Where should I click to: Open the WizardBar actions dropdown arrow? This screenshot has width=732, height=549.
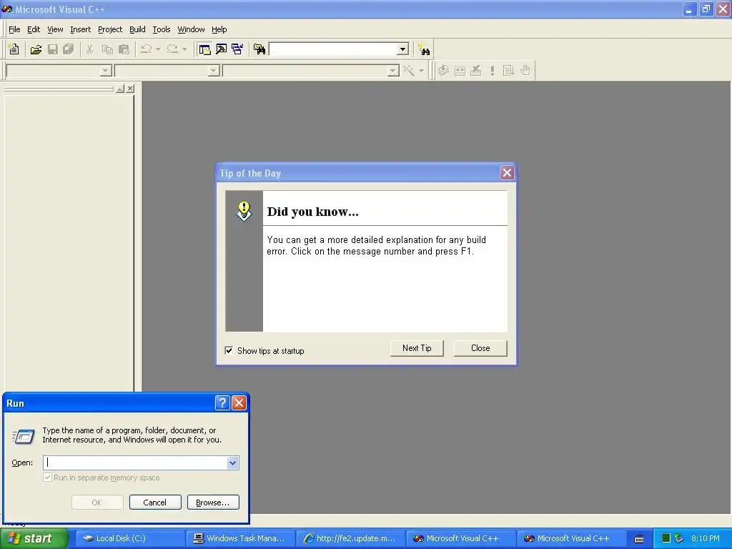[x=421, y=71]
